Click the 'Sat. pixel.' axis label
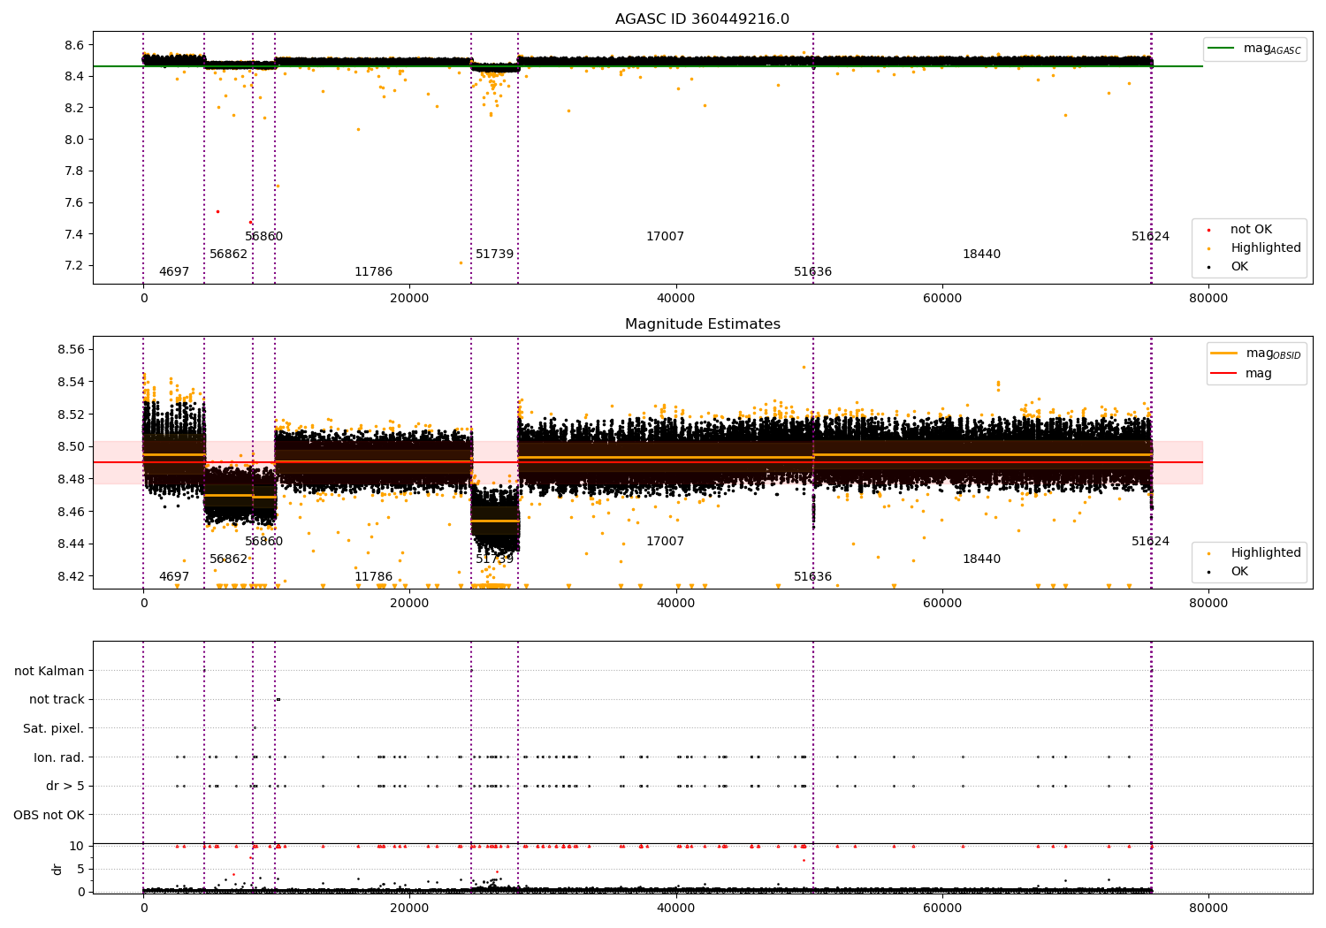The height and width of the screenshot is (928, 1326). (54, 729)
